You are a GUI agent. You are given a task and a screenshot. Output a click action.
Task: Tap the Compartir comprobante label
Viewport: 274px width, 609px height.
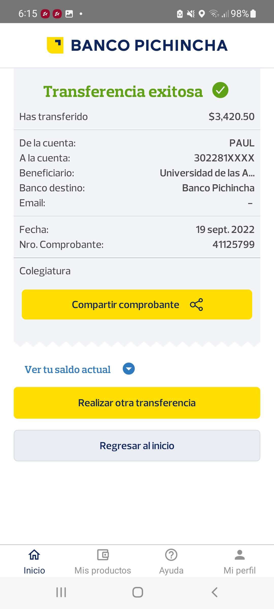point(126,304)
